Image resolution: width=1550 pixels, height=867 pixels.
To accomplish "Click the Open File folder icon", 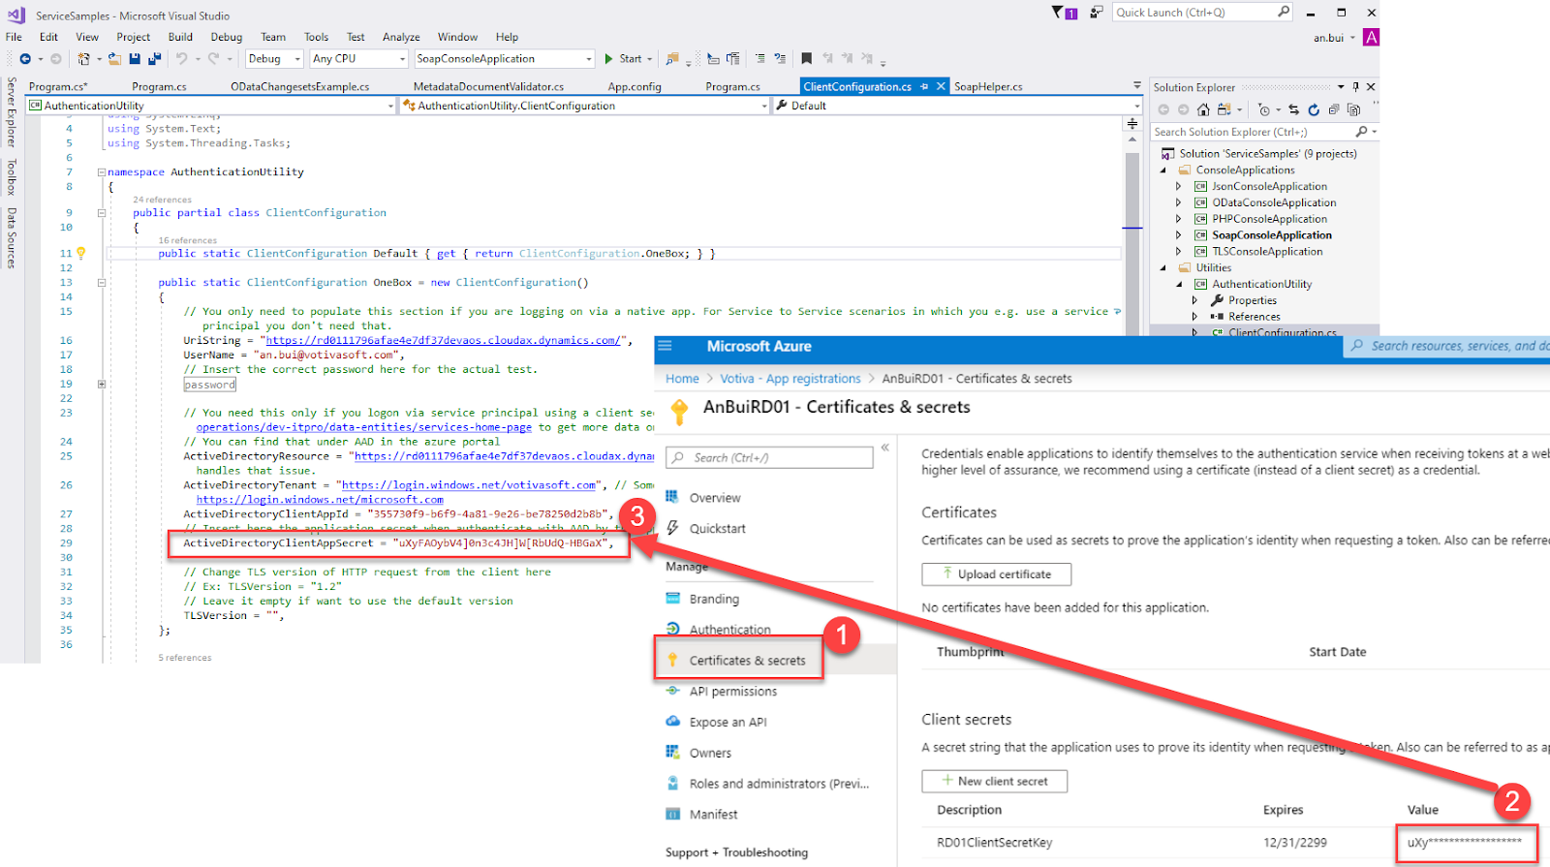I will point(114,59).
